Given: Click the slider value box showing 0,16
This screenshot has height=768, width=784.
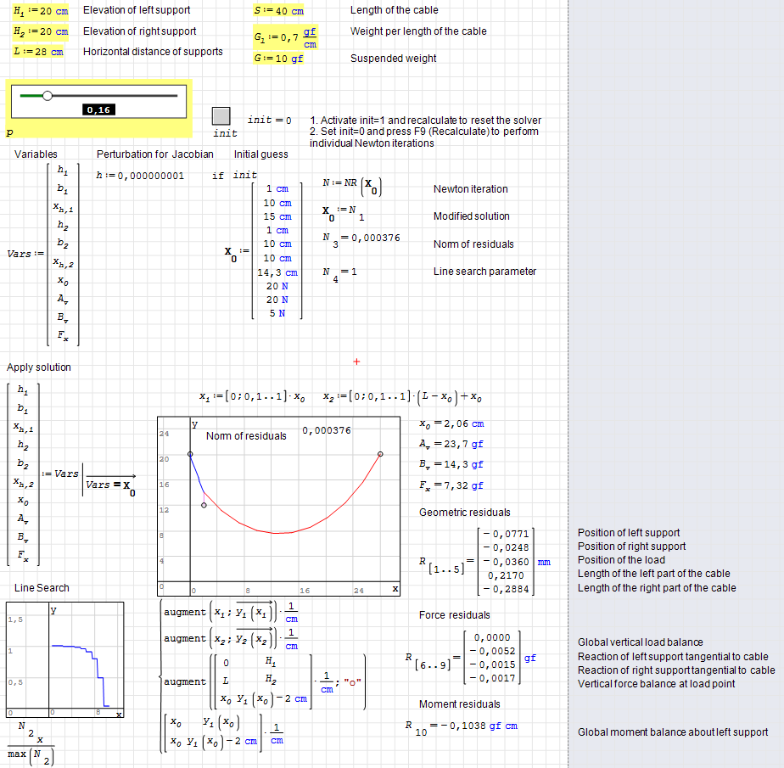Looking at the screenshot, I should 99,109.
